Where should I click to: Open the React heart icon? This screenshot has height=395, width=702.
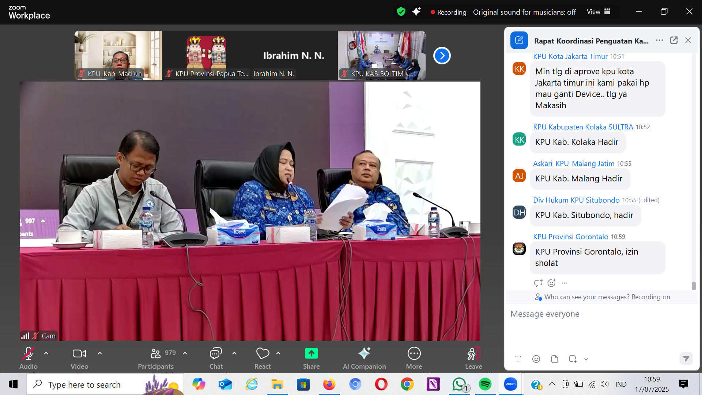(263, 353)
